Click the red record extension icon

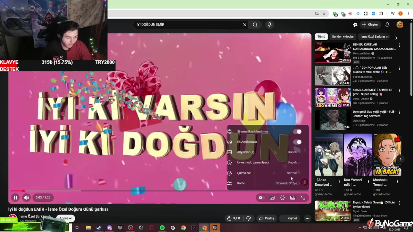(x=350, y=14)
